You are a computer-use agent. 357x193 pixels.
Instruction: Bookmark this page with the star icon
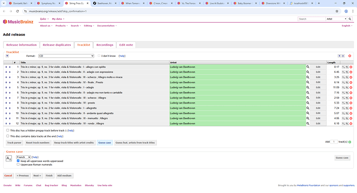[x=337, y=11]
